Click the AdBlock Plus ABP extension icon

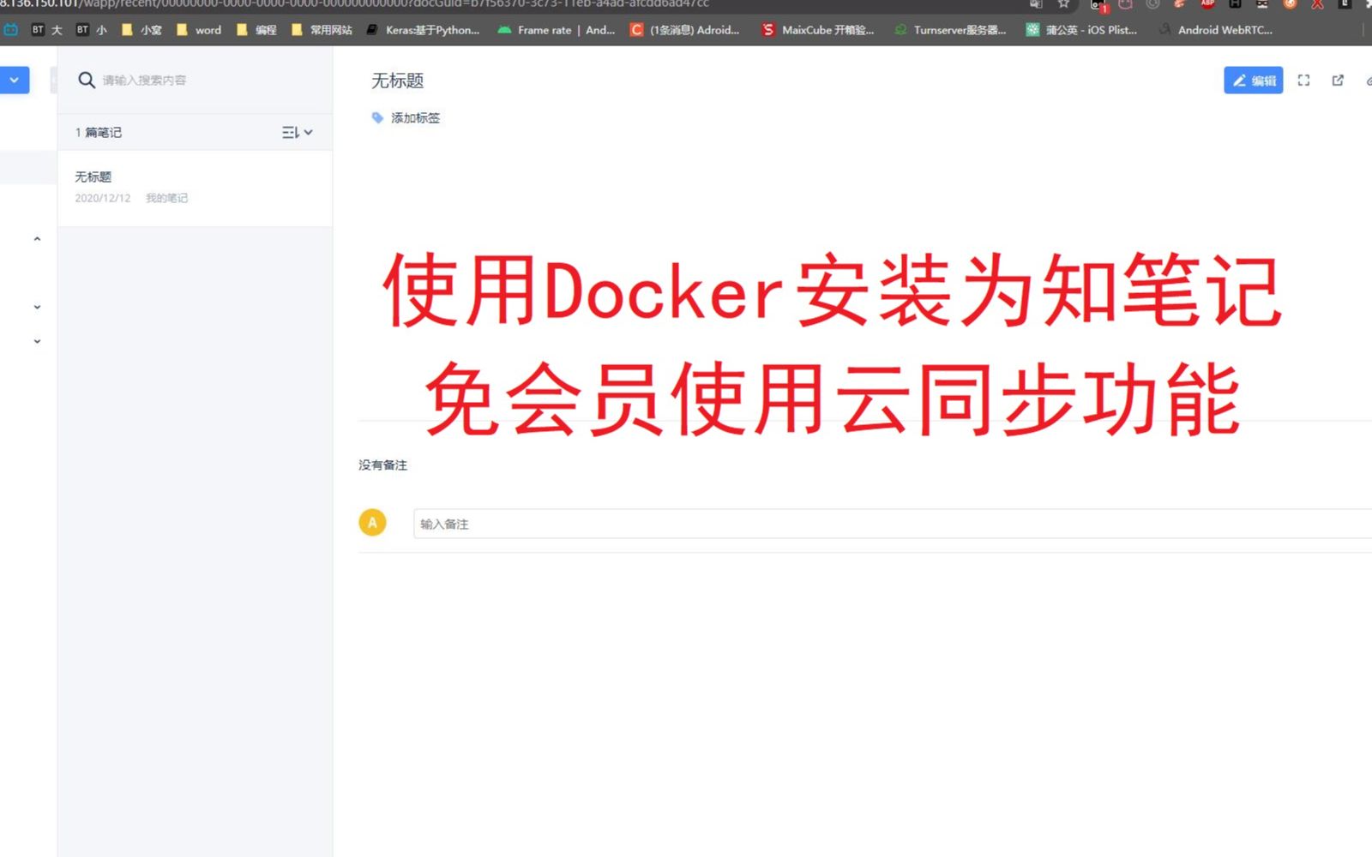click(1207, 3)
